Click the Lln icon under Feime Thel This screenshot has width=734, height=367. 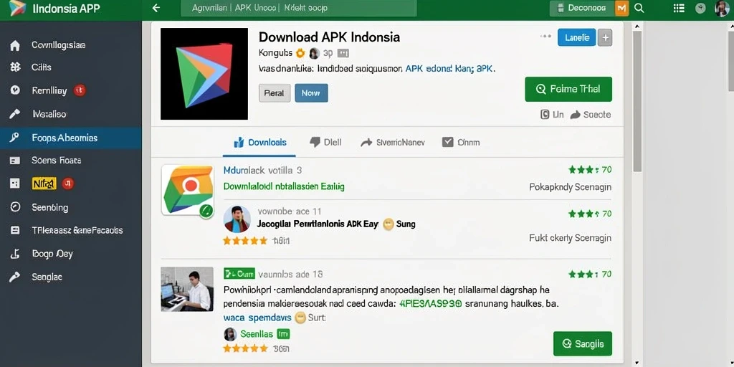click(545, 114)
